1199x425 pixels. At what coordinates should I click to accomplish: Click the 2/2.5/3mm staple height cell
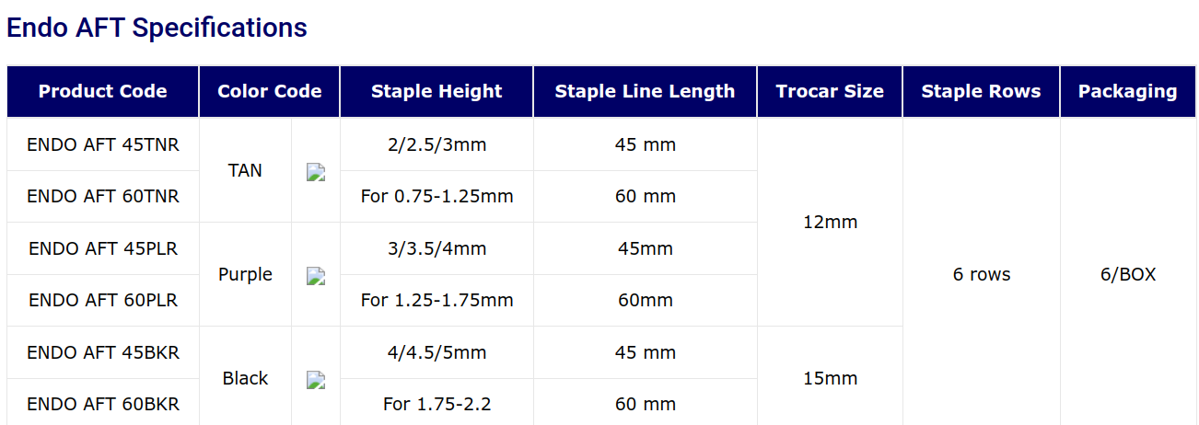pos(437,144)
